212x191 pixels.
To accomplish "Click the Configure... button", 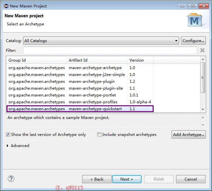I will 193,40.
